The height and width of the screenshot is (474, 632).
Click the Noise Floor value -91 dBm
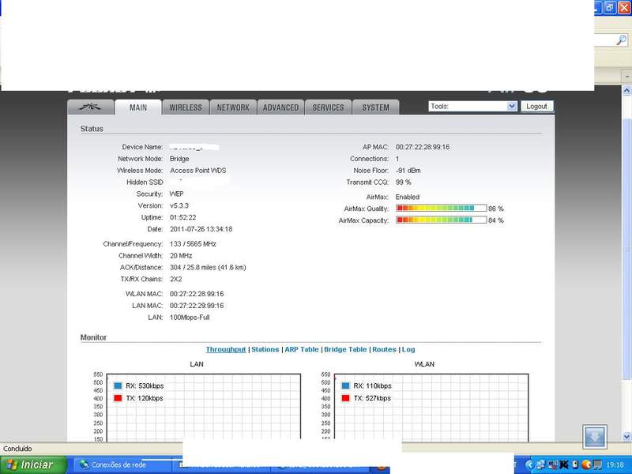(408, 171)
